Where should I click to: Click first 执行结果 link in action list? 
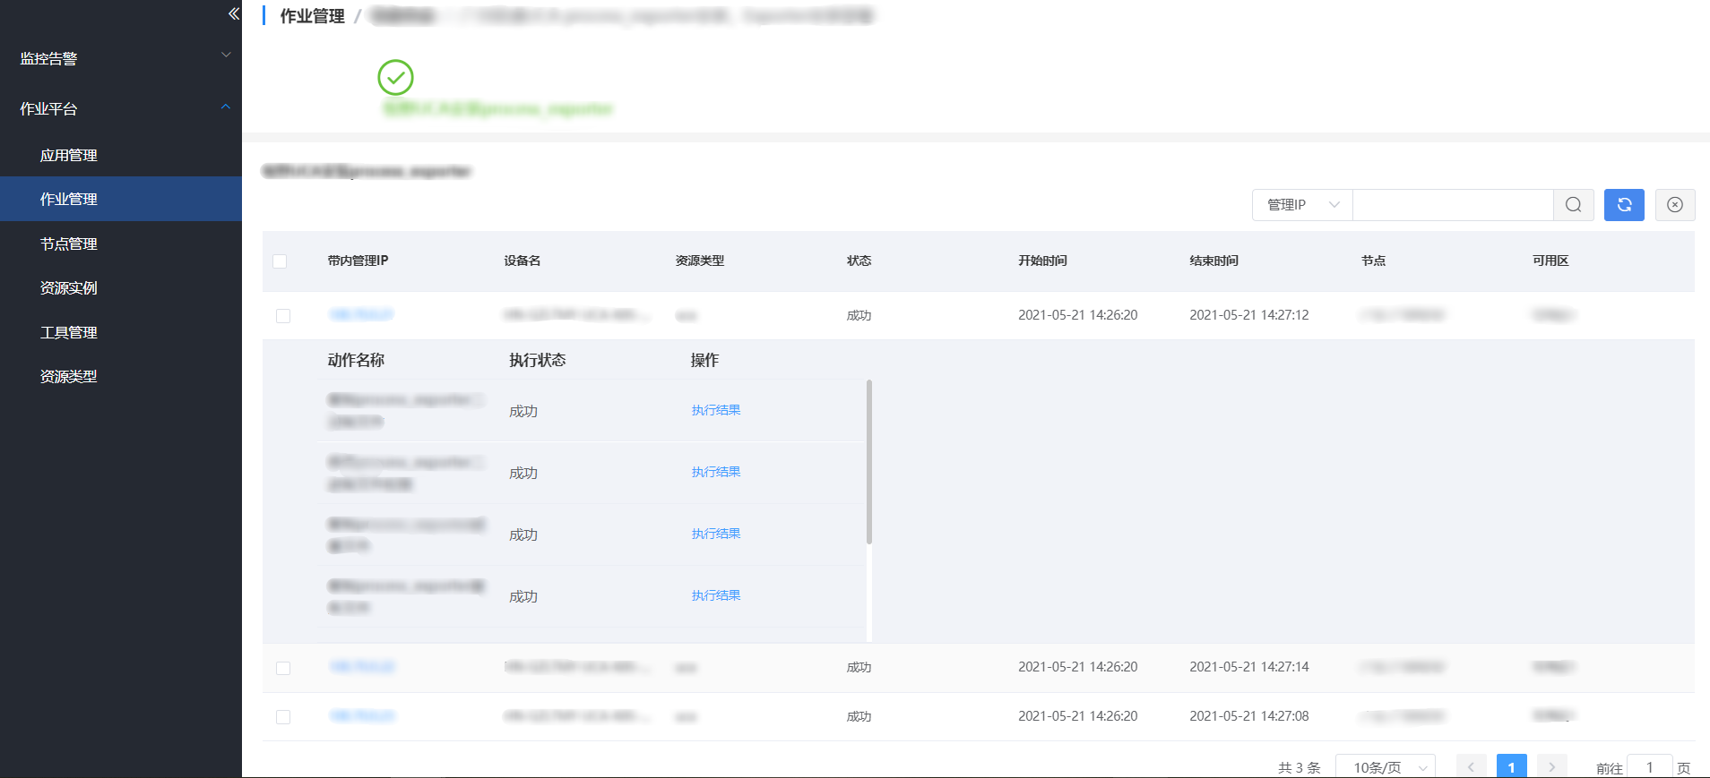point(715,410)
